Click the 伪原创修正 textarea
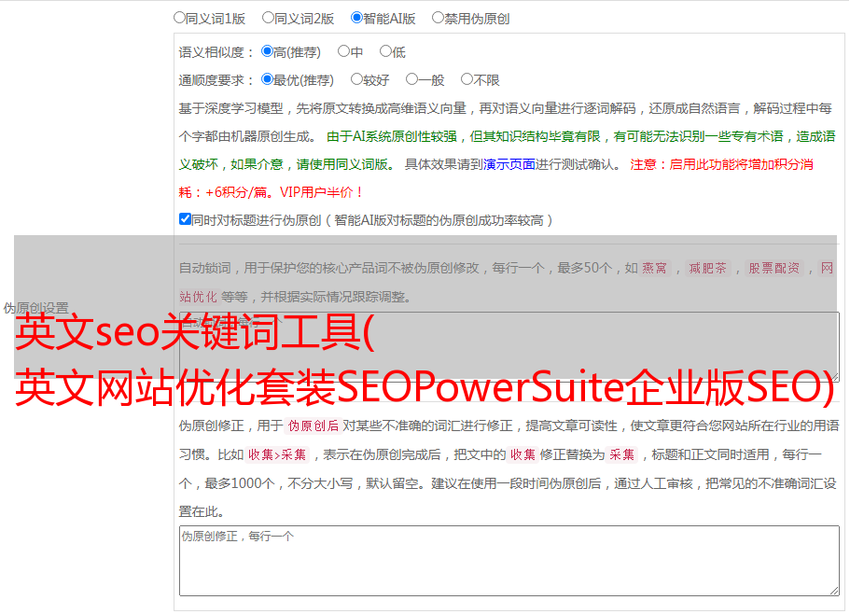850x614 pixels. (509, 561)
